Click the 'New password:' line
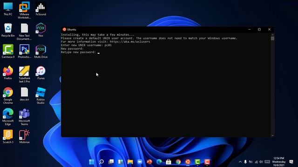298x167 pixels. pyautogui.click(x=72, y=49)
